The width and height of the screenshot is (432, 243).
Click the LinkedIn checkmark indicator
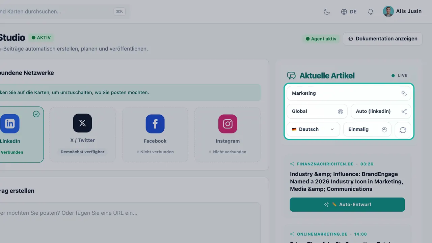(36, 114)
